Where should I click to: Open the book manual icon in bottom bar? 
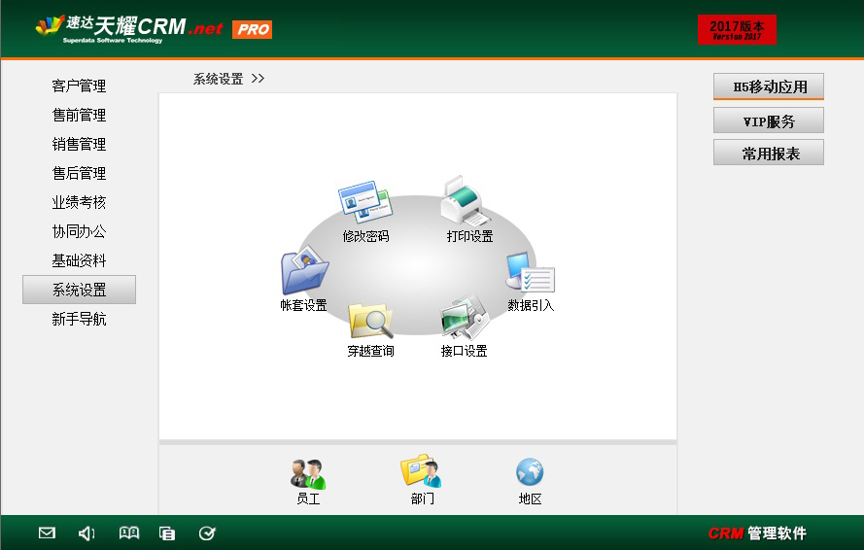[x=128, y=533]
